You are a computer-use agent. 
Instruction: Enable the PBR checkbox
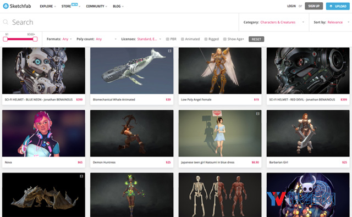pyautogui.click(x=167, y=39)
